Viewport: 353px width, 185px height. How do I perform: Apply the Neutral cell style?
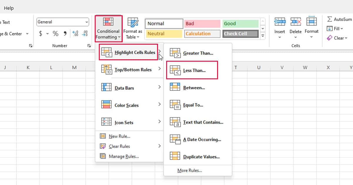(x=164, y=34)
